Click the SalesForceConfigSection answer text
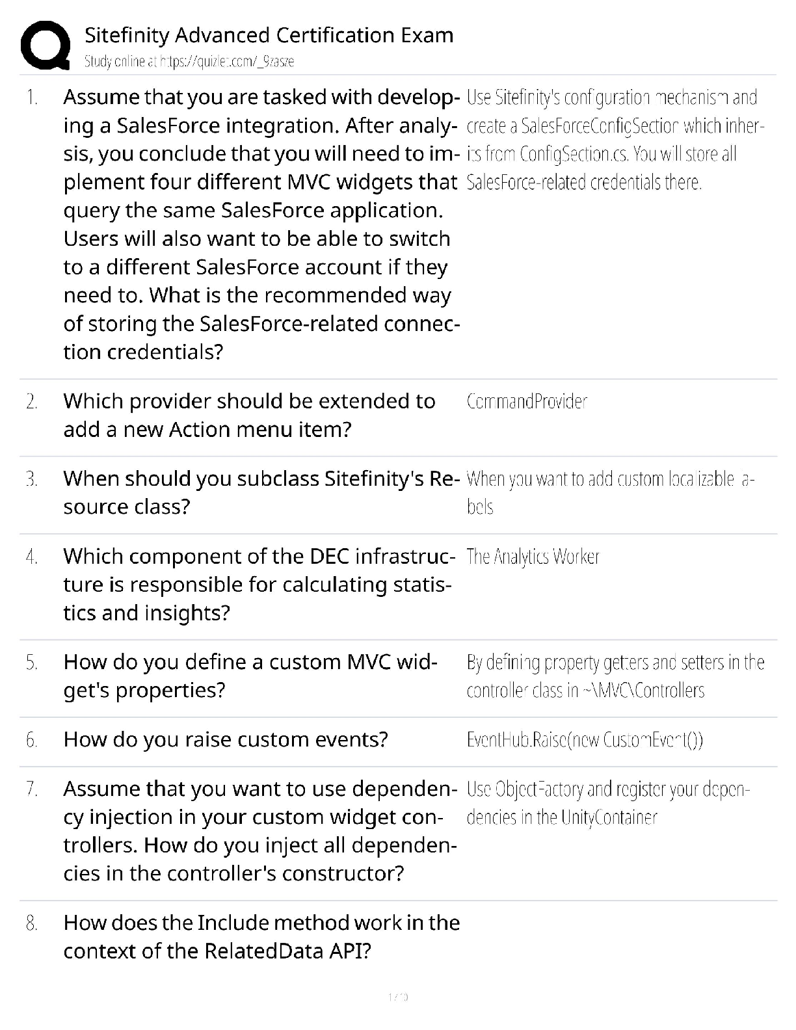Screen dimensions: 796x1030 (x=614, y=140)
